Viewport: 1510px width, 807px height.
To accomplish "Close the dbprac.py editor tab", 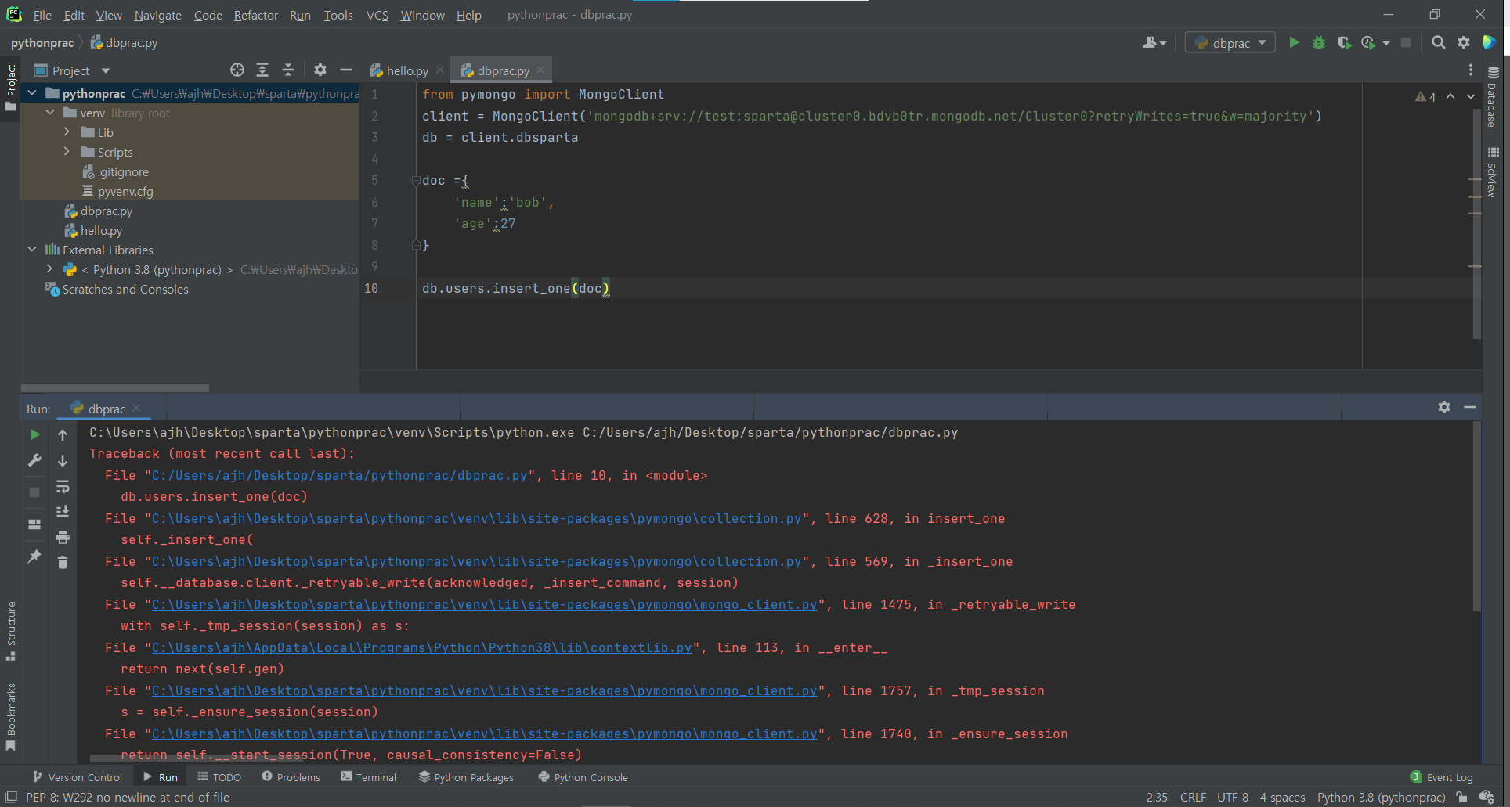I will click(x=540, y=70).
